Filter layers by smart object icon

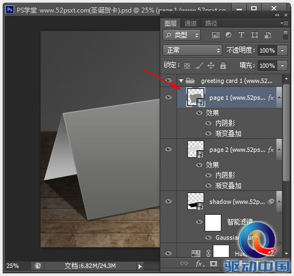click(268, 35)
